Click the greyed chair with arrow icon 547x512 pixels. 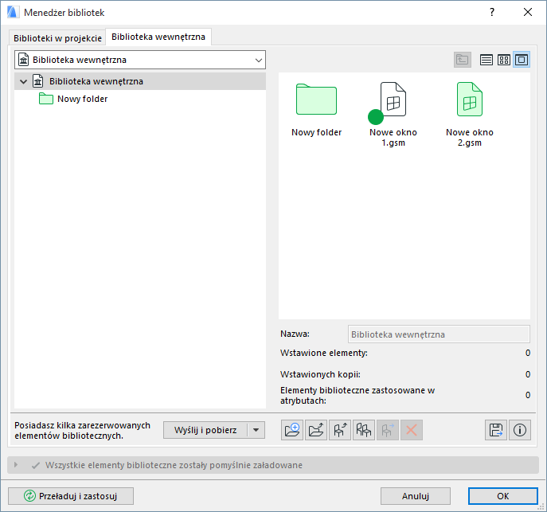point(388,430)
